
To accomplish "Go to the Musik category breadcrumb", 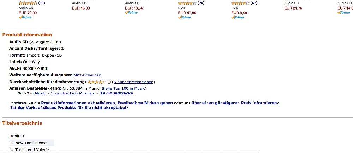I will pos(40,93).
